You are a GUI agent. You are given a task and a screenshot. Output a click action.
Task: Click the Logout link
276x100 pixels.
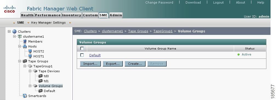click(x=218, y=2)
